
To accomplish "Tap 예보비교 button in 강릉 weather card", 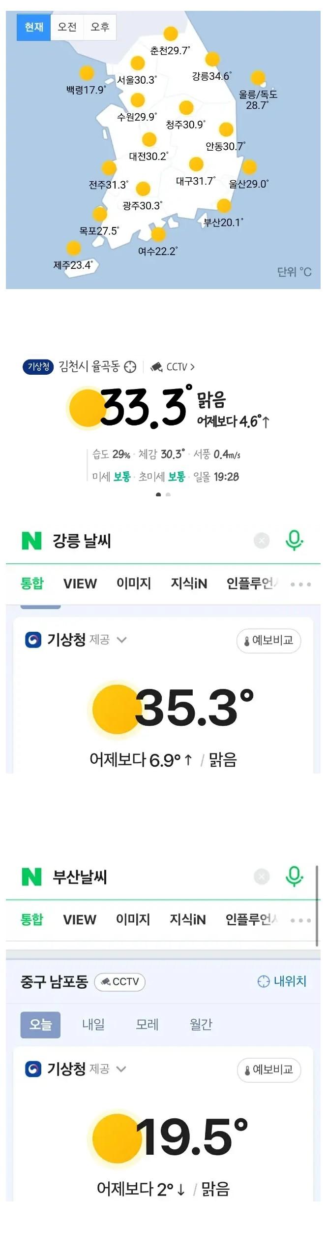I will tap(268, 641).
